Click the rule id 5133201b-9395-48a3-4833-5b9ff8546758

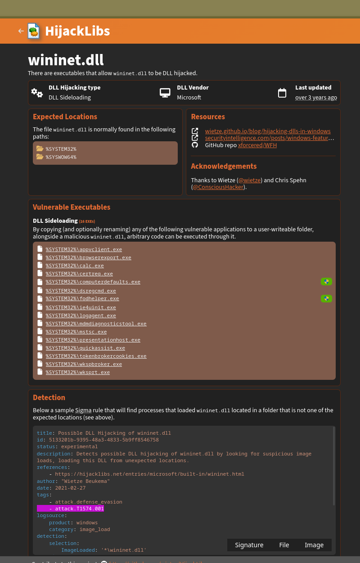coord(104,440)
